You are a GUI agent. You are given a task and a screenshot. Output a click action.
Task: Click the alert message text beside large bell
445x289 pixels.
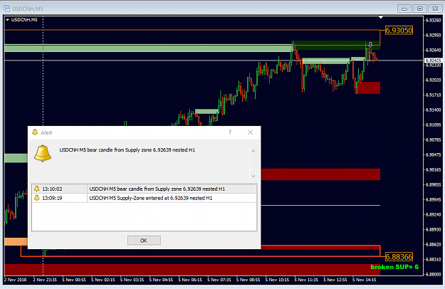click(127, 150)
